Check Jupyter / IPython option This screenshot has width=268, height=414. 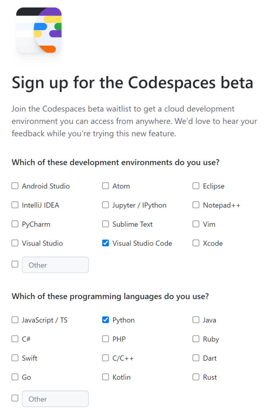click(106, 205)
